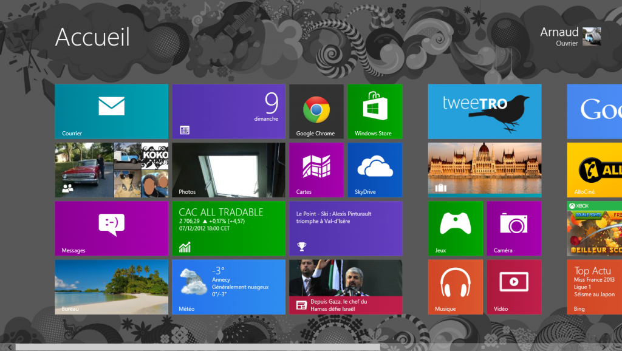
Task: Open the CAC ALL TRADABLE finance tile
Action: (228, 228)
